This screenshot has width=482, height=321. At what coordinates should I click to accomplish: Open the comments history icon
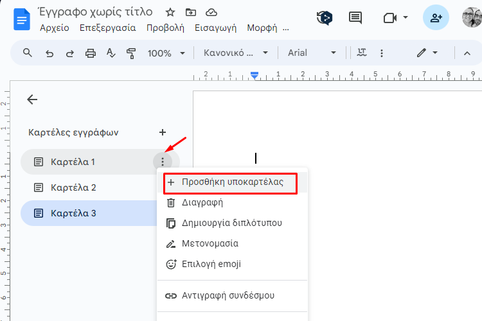pos(355,17)
